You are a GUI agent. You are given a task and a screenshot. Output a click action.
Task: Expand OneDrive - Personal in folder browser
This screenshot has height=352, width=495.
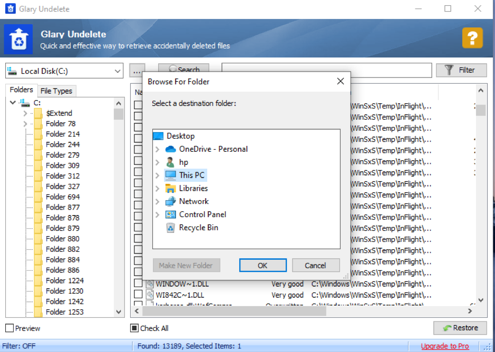pos(157,149)
